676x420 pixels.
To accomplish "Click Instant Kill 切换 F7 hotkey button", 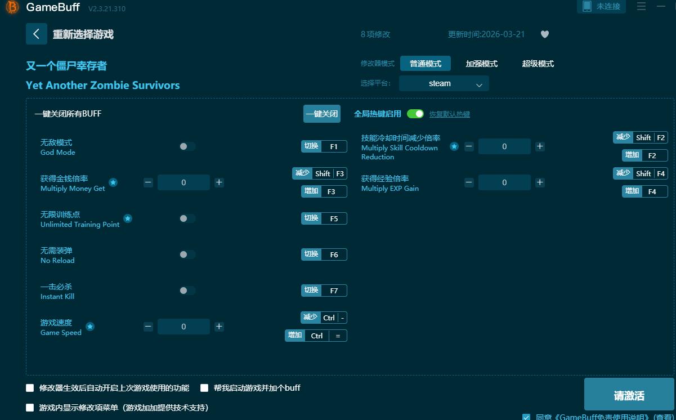I will (324, 291).
